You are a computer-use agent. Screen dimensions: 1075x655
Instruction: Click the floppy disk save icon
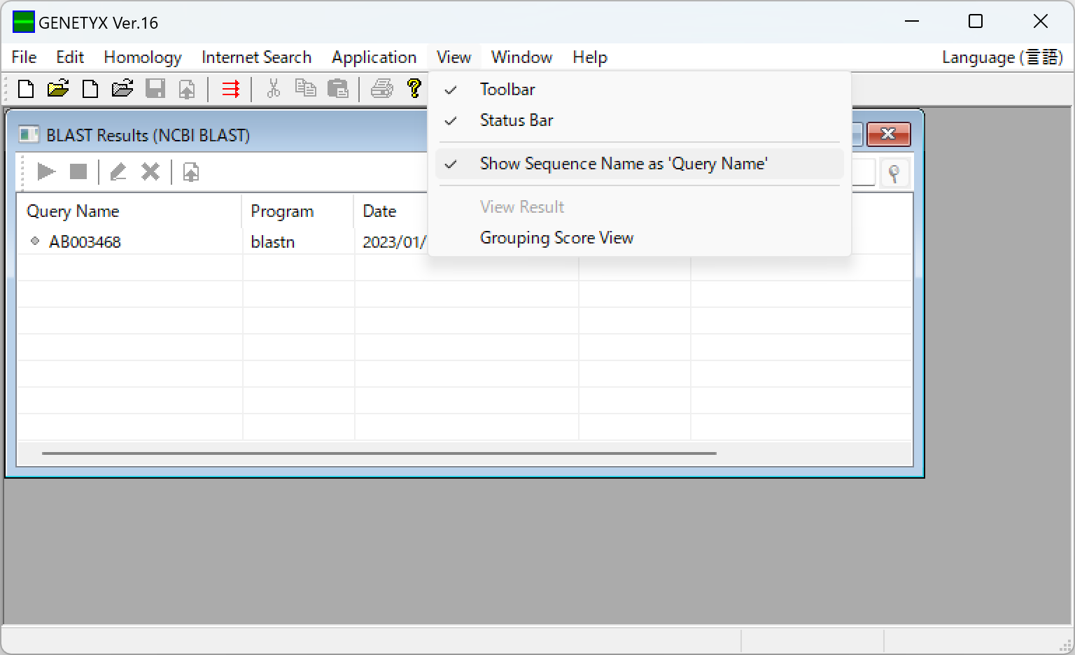[155, 89]
